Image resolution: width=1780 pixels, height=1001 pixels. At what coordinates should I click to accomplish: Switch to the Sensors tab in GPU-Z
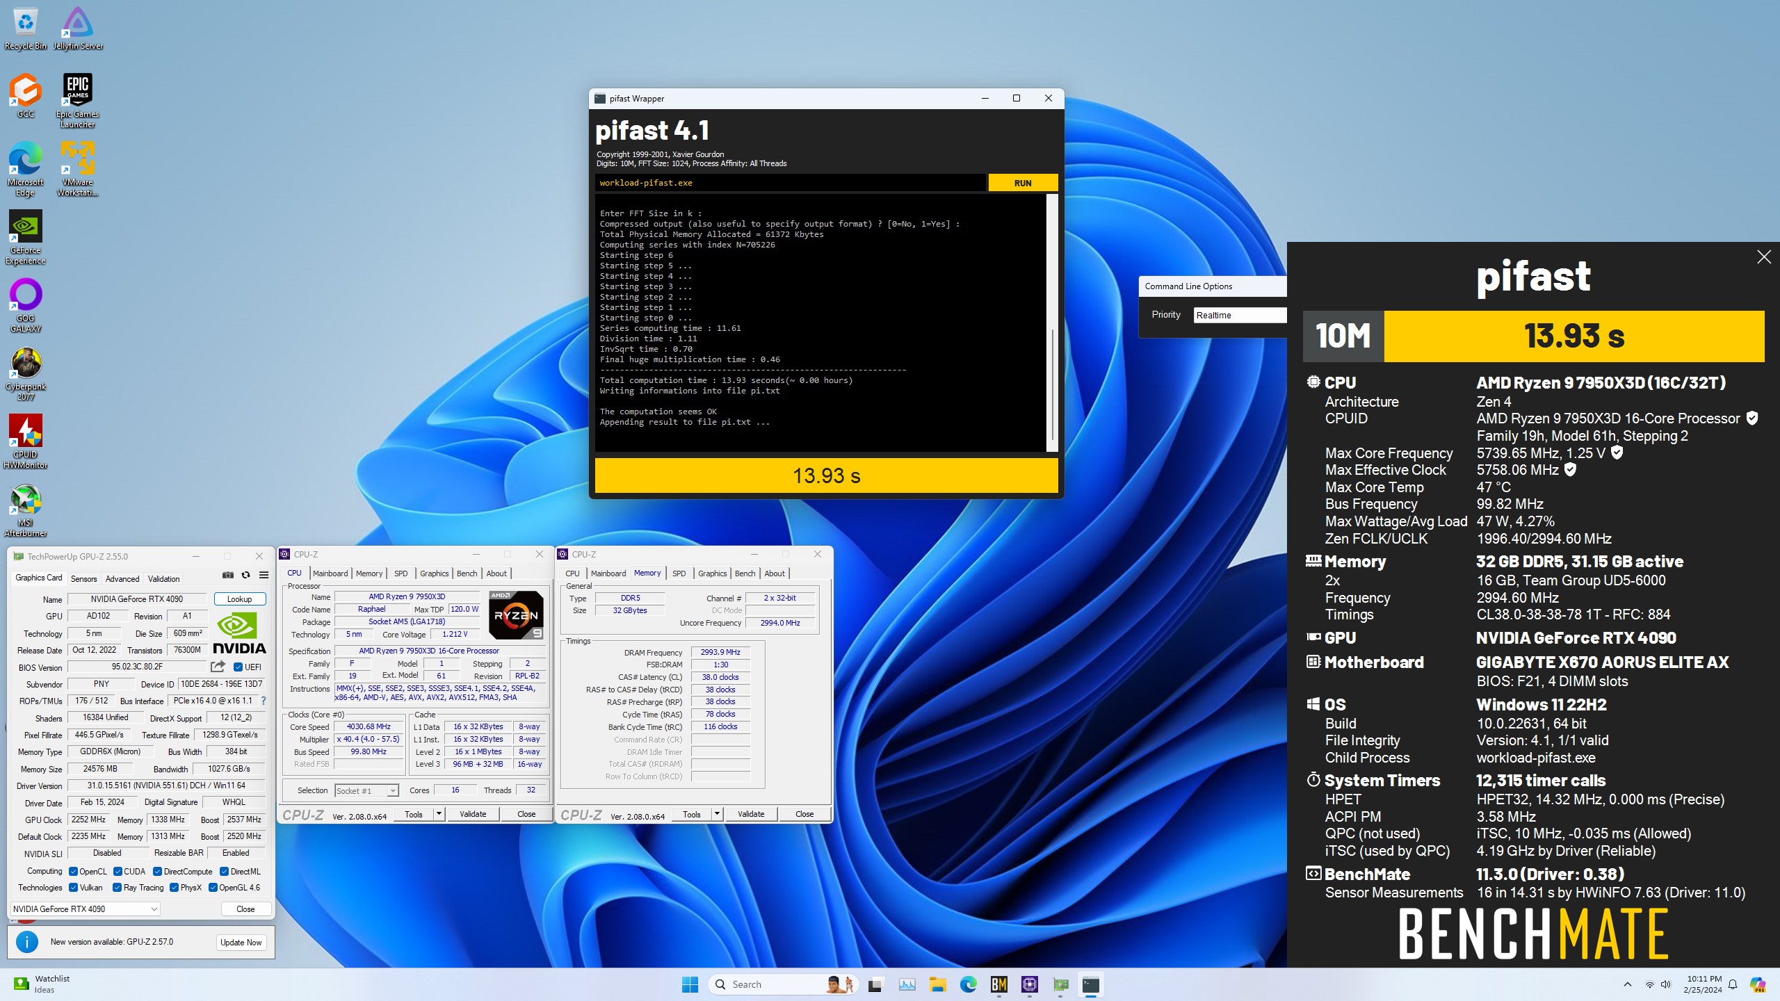(83, 578)
